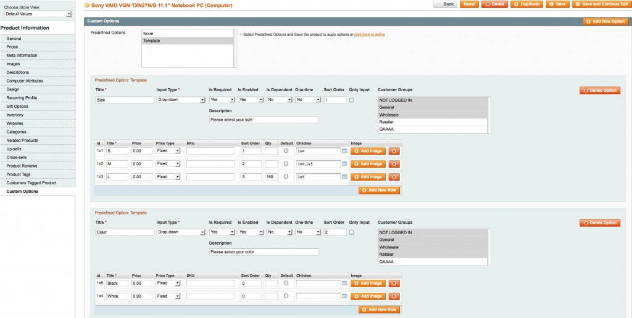The height and width of the screenshot is (318, 632).
Task: Open the Meta Information tab
Action: tap(38, 55)
